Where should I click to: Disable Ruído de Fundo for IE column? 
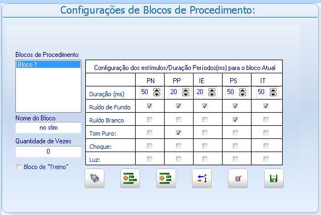(205, 106)
